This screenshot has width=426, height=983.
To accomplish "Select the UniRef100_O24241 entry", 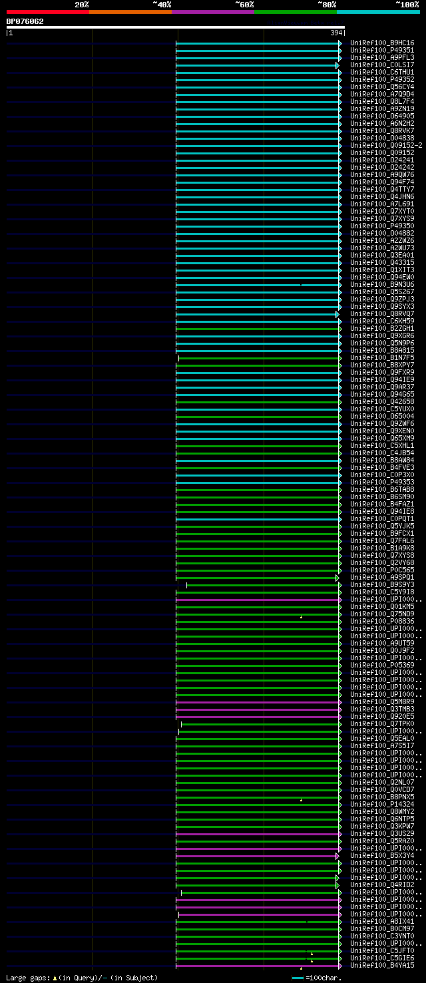I will (382, 160).
